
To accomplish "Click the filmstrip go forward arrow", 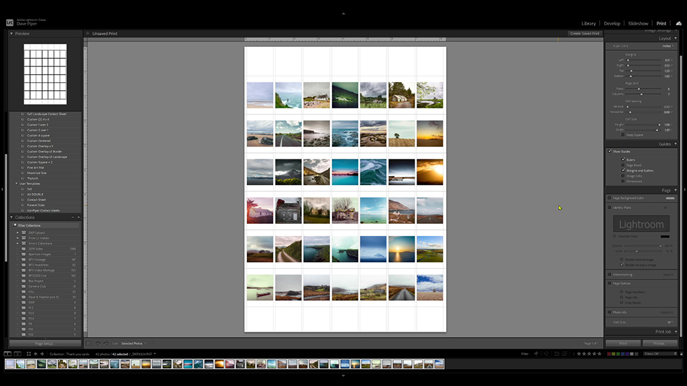I will click(x=42, y=354).
